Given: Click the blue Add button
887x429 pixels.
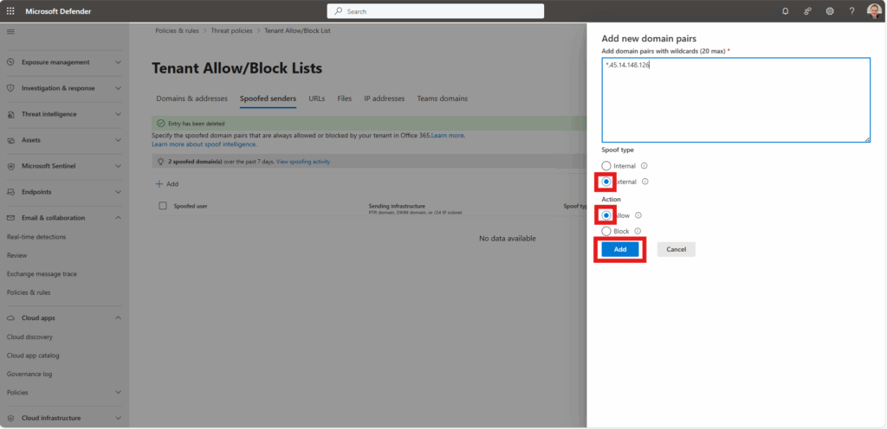Looking at the screenshot, I should point(620,249).
